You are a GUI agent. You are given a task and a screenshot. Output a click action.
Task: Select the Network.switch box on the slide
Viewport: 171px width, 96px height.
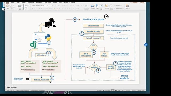(93, 26)
